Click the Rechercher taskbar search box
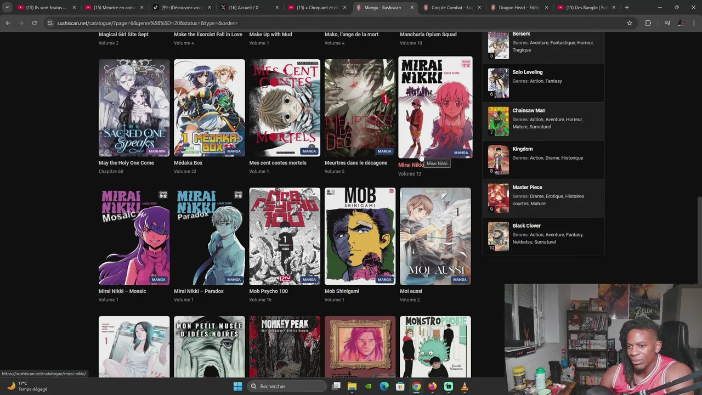The width and height of the screenshot is (702, 395). [287, 386]
